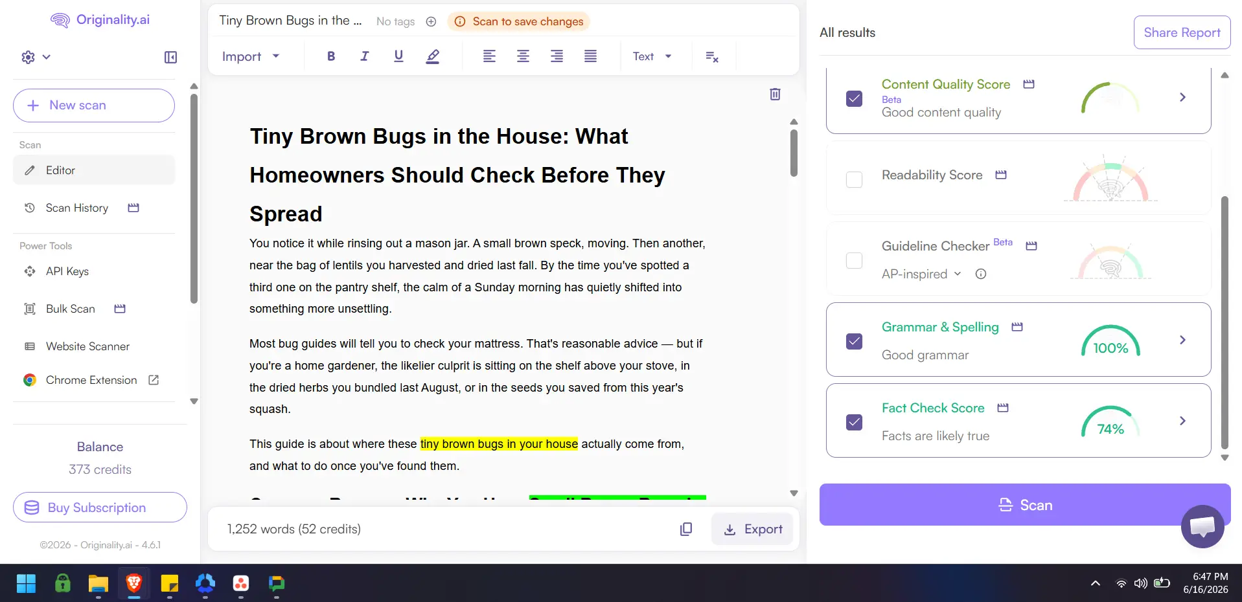Click Scan to save changes notice
The height and width of the screenshot is (602, 1242).
point(518,21)
